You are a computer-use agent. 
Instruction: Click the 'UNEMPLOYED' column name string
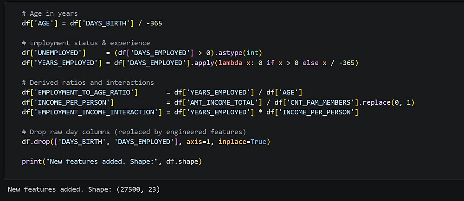pos(57,53)
